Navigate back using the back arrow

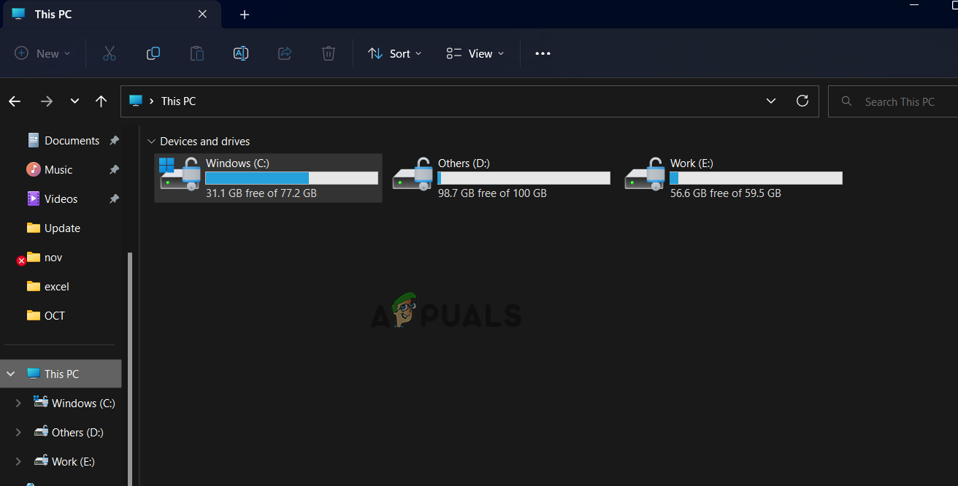click(15, 101)
